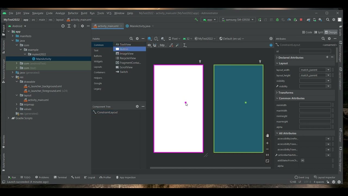Open the app run configuration dropdown
The image size is (348, 196).
[209, 20]
